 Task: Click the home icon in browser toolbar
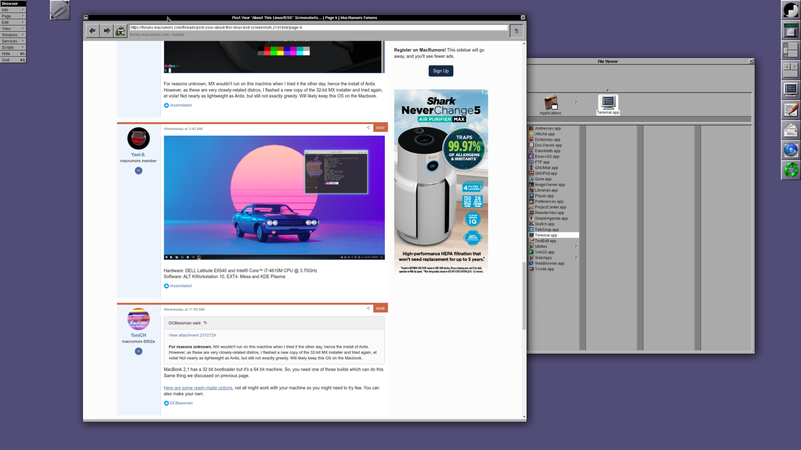120,31
